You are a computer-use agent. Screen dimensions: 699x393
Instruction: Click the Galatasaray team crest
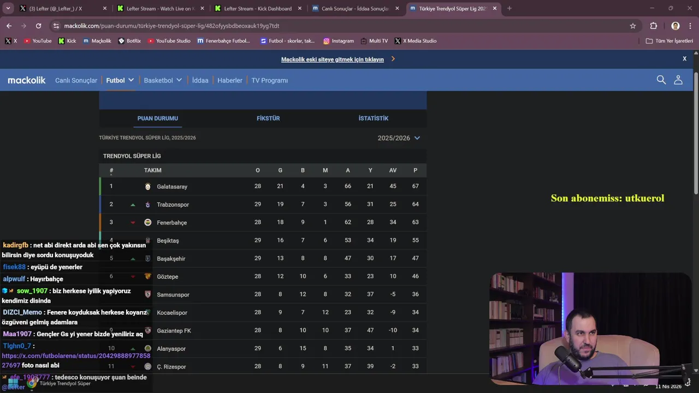[x=147, y=187]
